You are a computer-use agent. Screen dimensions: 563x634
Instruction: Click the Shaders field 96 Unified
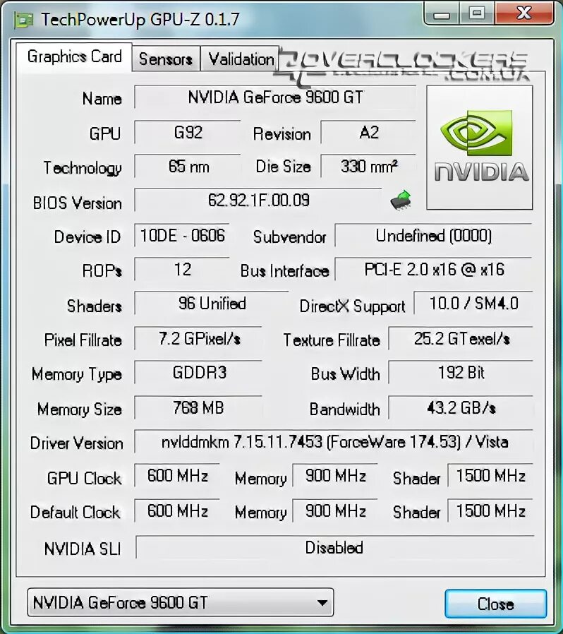[x=212, y=304]
